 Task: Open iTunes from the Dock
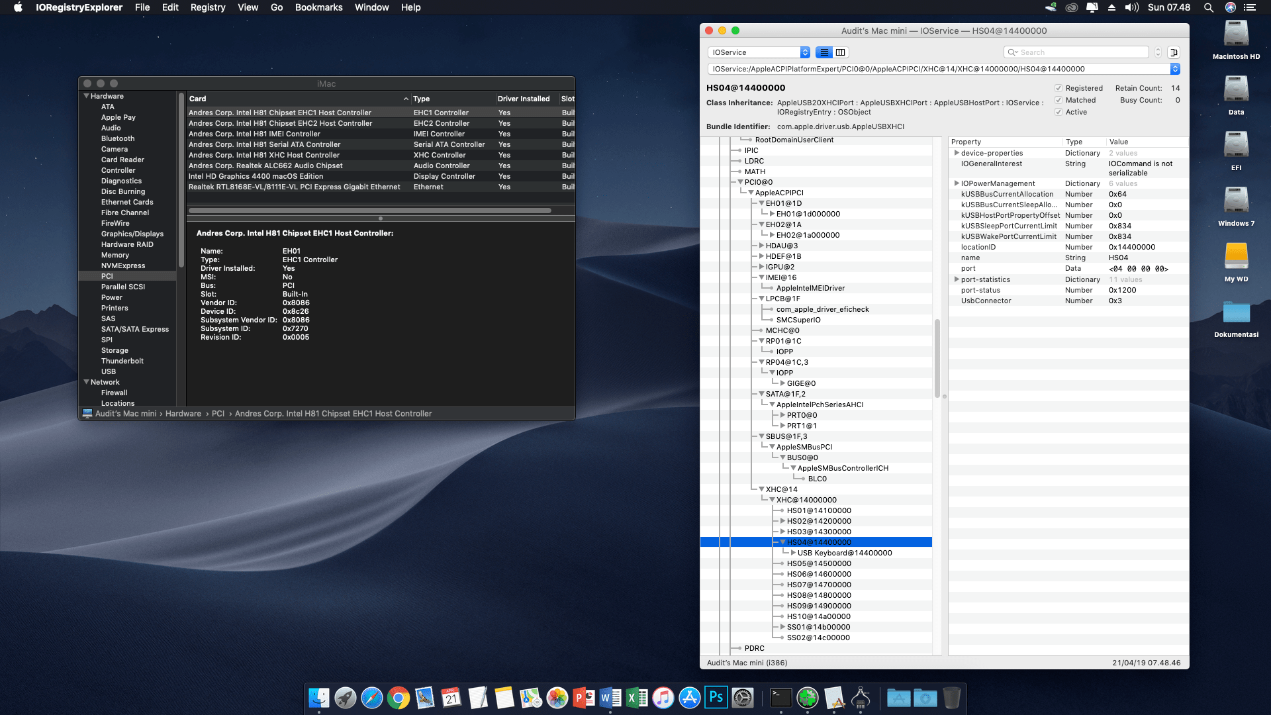click(663, 698)
